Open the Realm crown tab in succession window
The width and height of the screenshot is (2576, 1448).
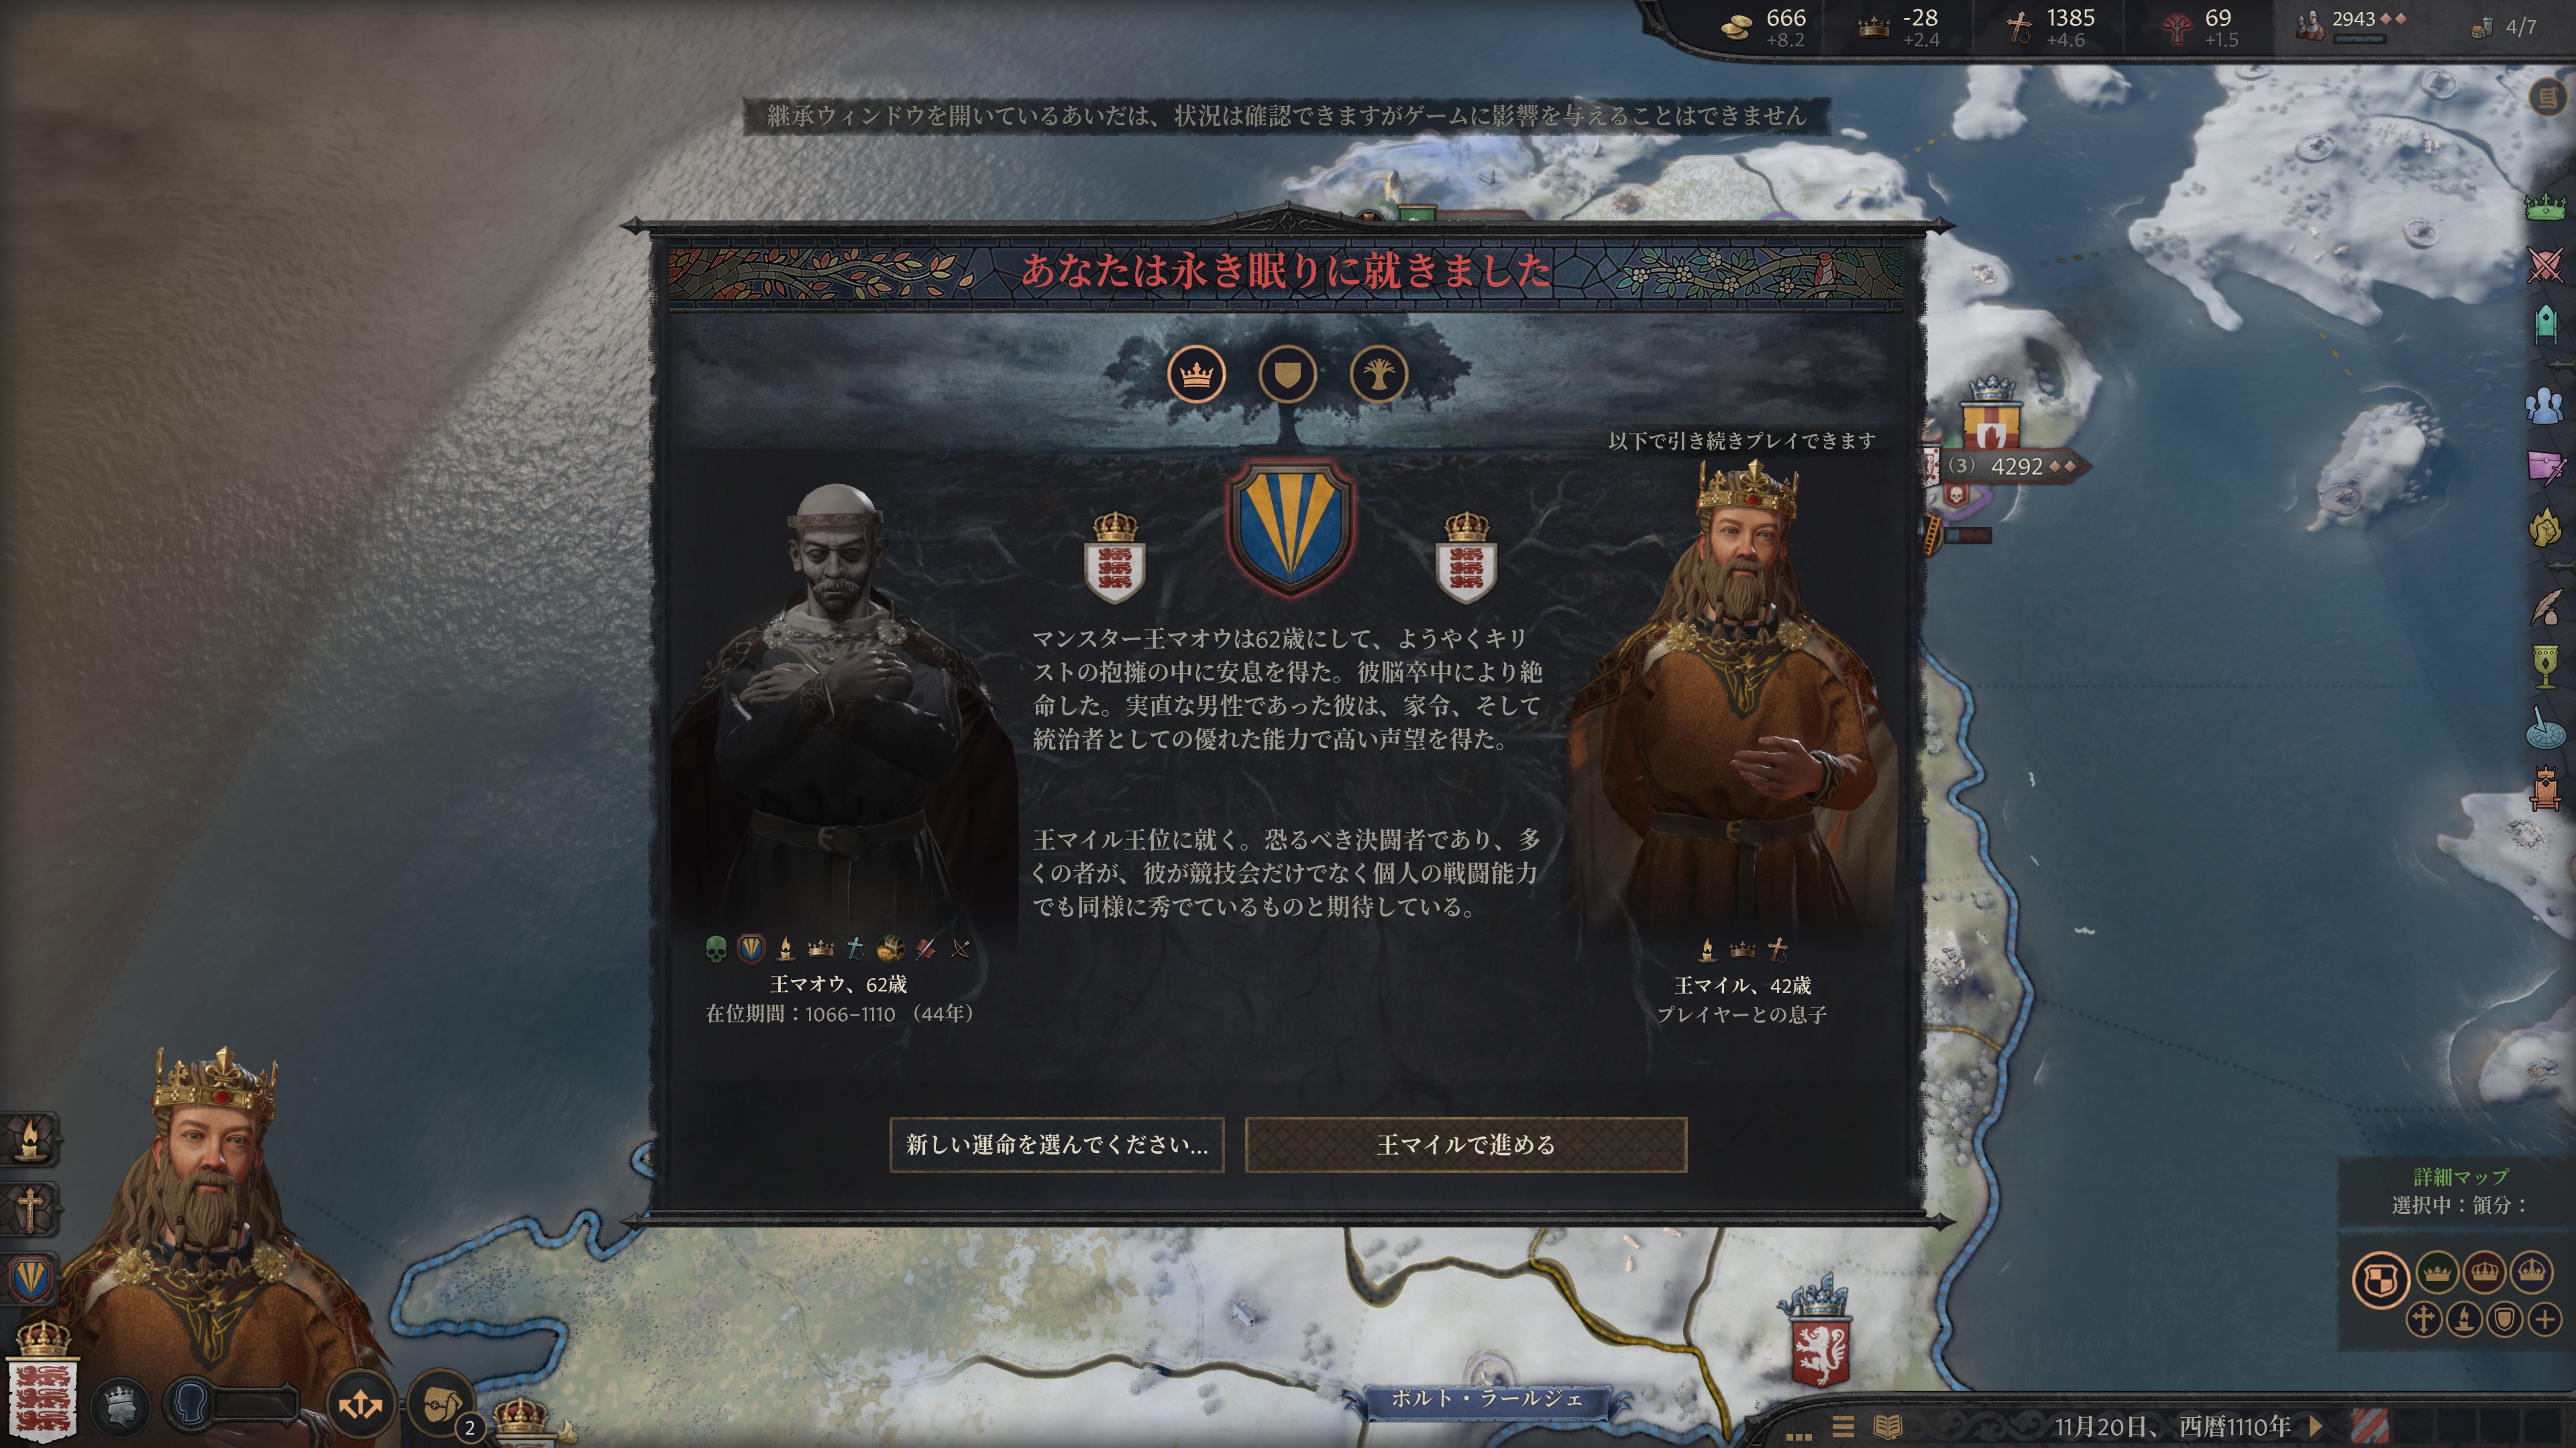coord(1196,375)
